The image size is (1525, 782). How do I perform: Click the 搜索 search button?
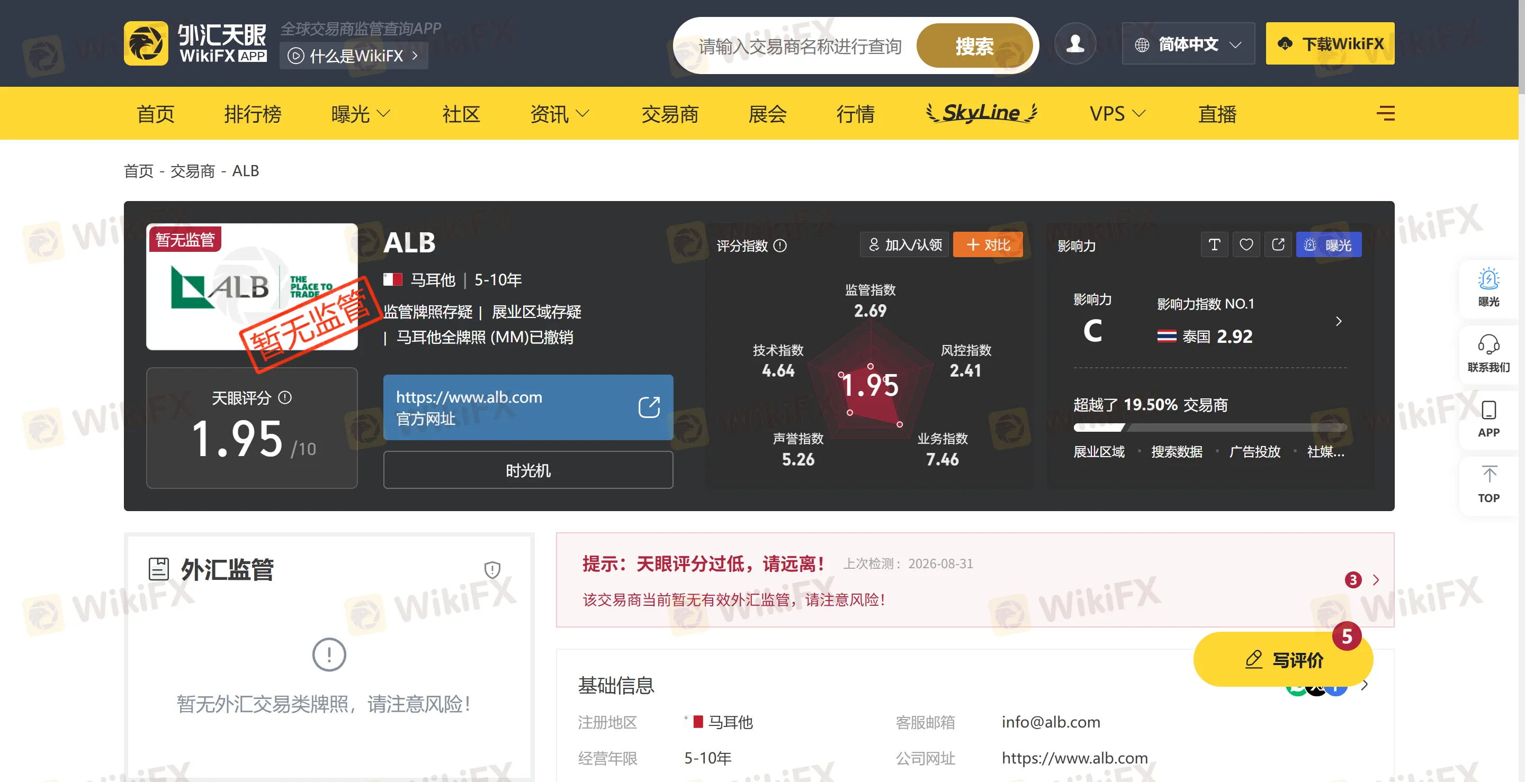click(x=974, y=46)
